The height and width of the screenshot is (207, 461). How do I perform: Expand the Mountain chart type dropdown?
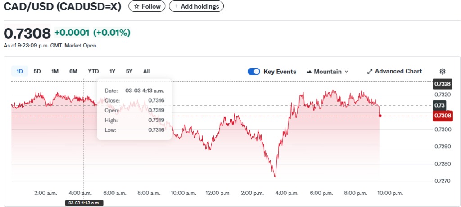[346, 72]
